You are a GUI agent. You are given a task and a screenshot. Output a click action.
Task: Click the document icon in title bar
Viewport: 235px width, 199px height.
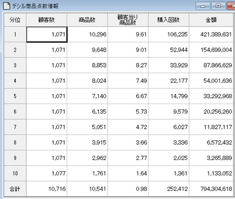point(7,6)
